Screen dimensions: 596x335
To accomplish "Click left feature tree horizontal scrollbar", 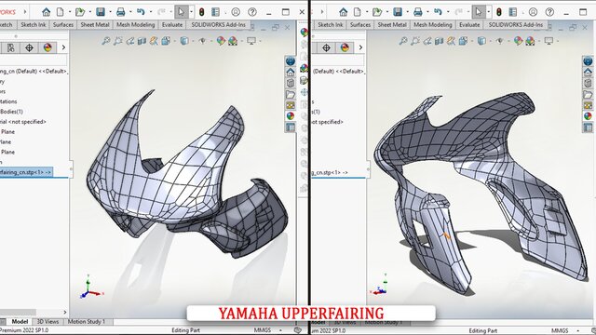I will click(19, 313).
